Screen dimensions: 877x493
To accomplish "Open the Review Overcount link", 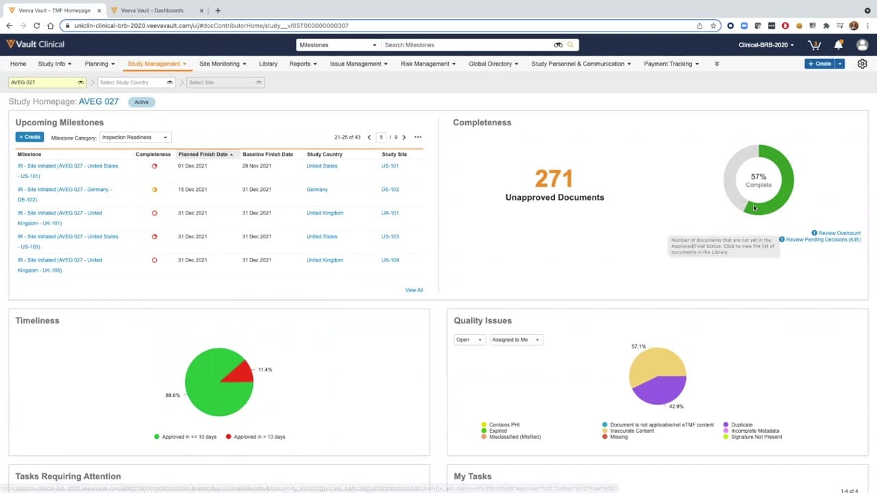I will [839, 233].
